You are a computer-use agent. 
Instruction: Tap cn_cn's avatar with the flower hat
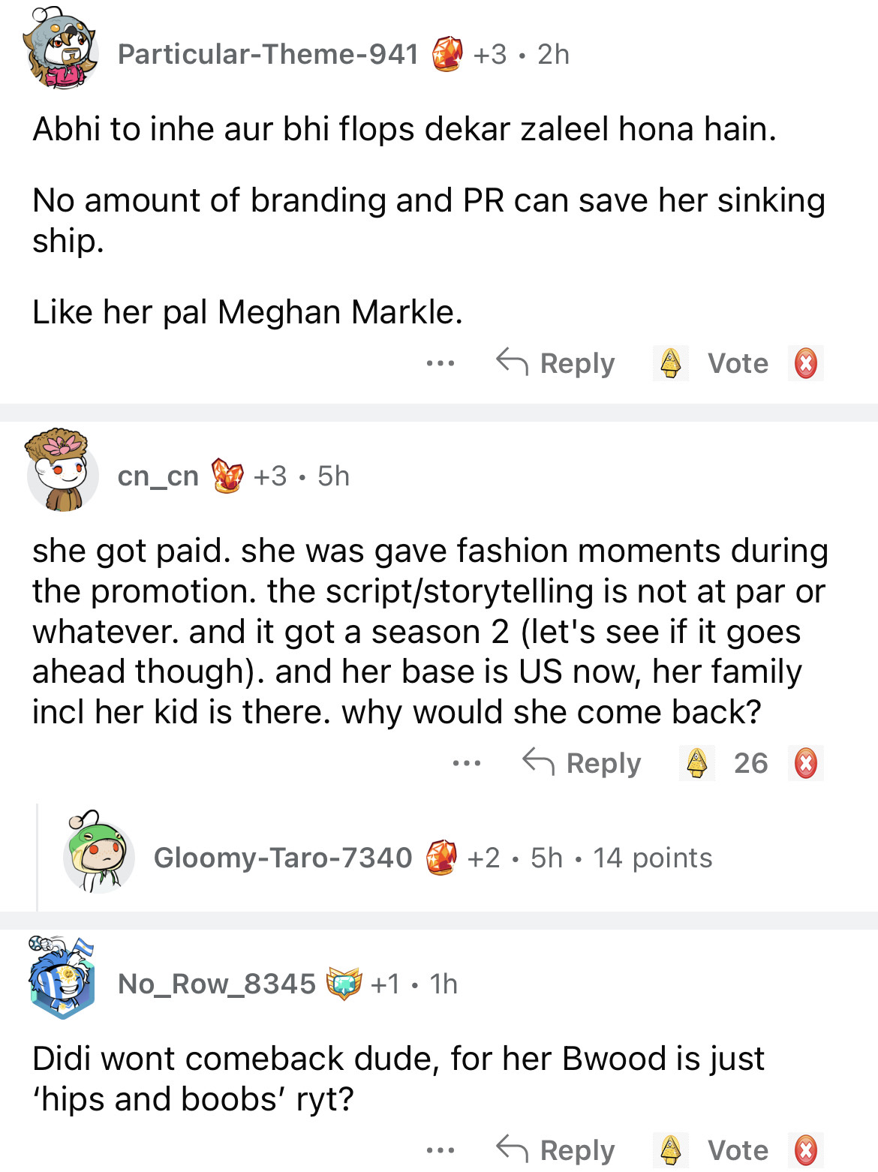(x=62, y=471)
